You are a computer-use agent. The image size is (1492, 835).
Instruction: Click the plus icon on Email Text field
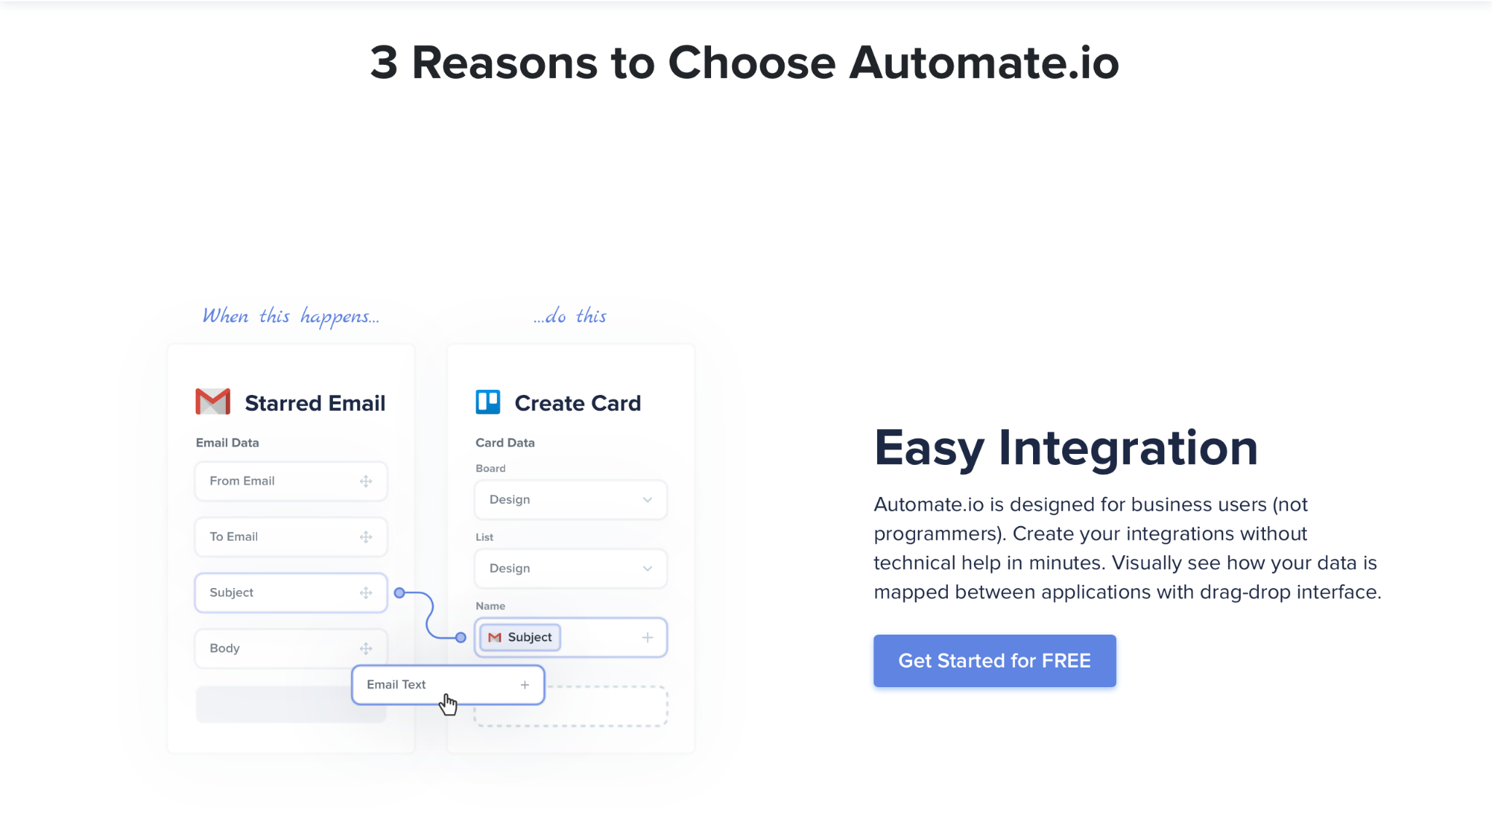pos(524,684)
